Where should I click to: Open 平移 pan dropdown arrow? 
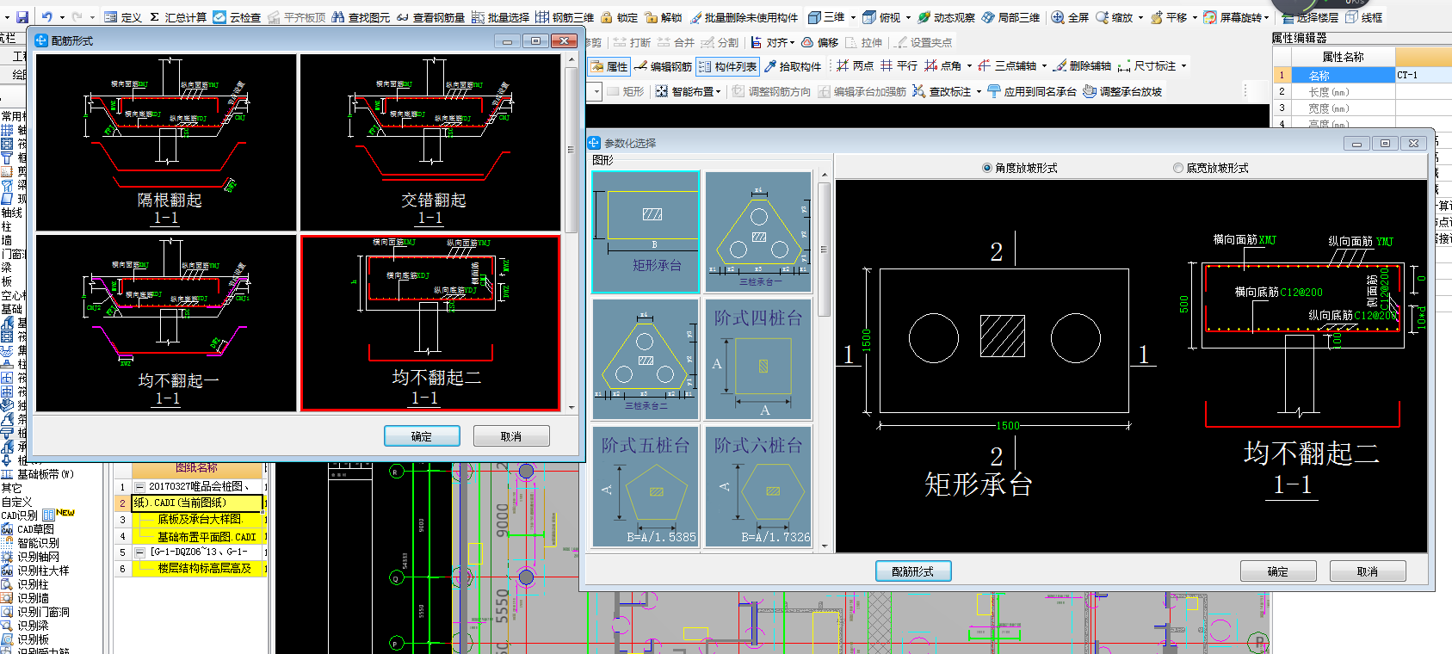tap(1195, 16)
